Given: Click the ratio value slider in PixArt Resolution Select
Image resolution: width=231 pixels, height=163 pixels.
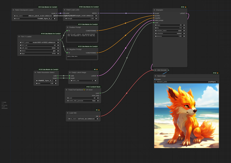Looking at the screenshot, I should pyautogui.click(x=46, y=84).
